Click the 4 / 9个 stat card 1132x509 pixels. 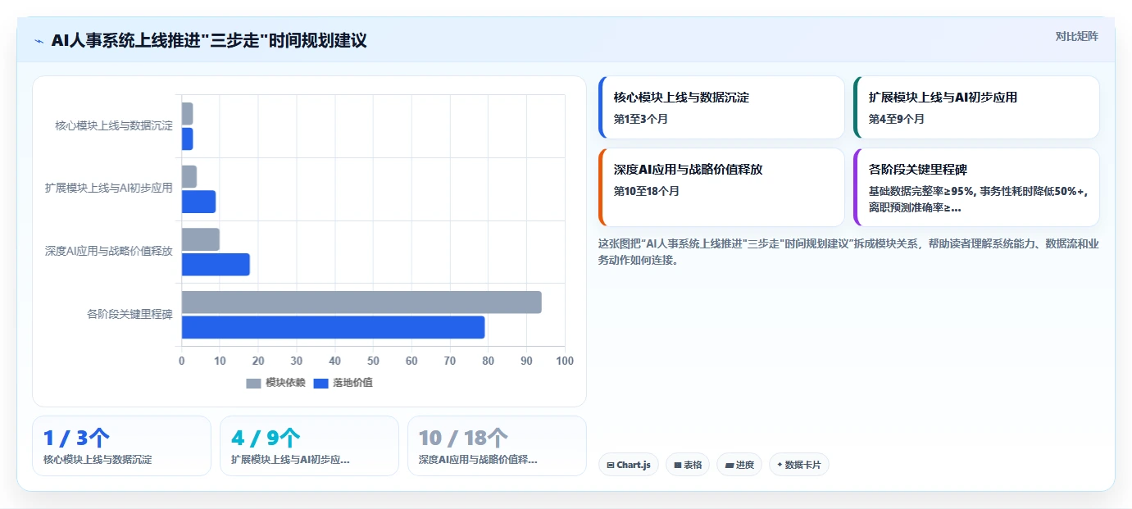pos(309,446)
